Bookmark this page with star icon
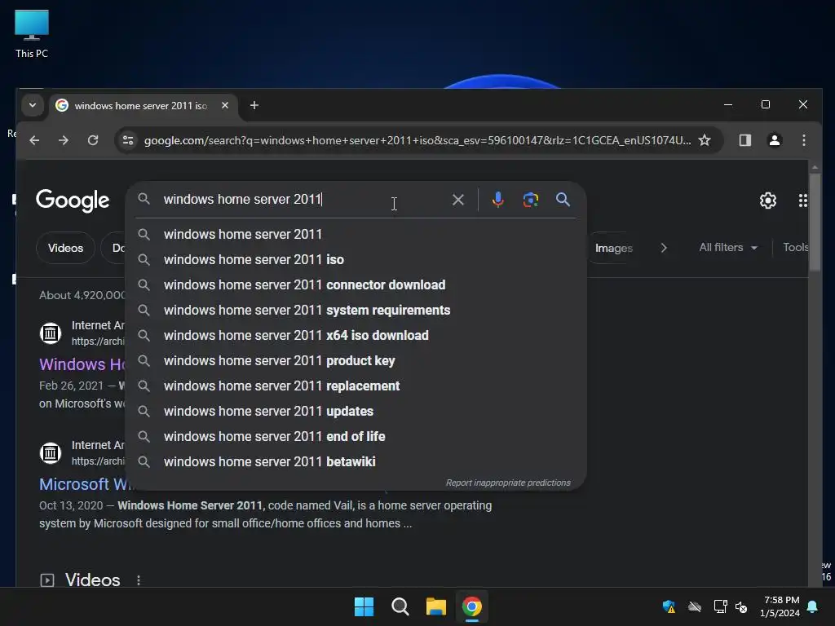 [705, 140]
